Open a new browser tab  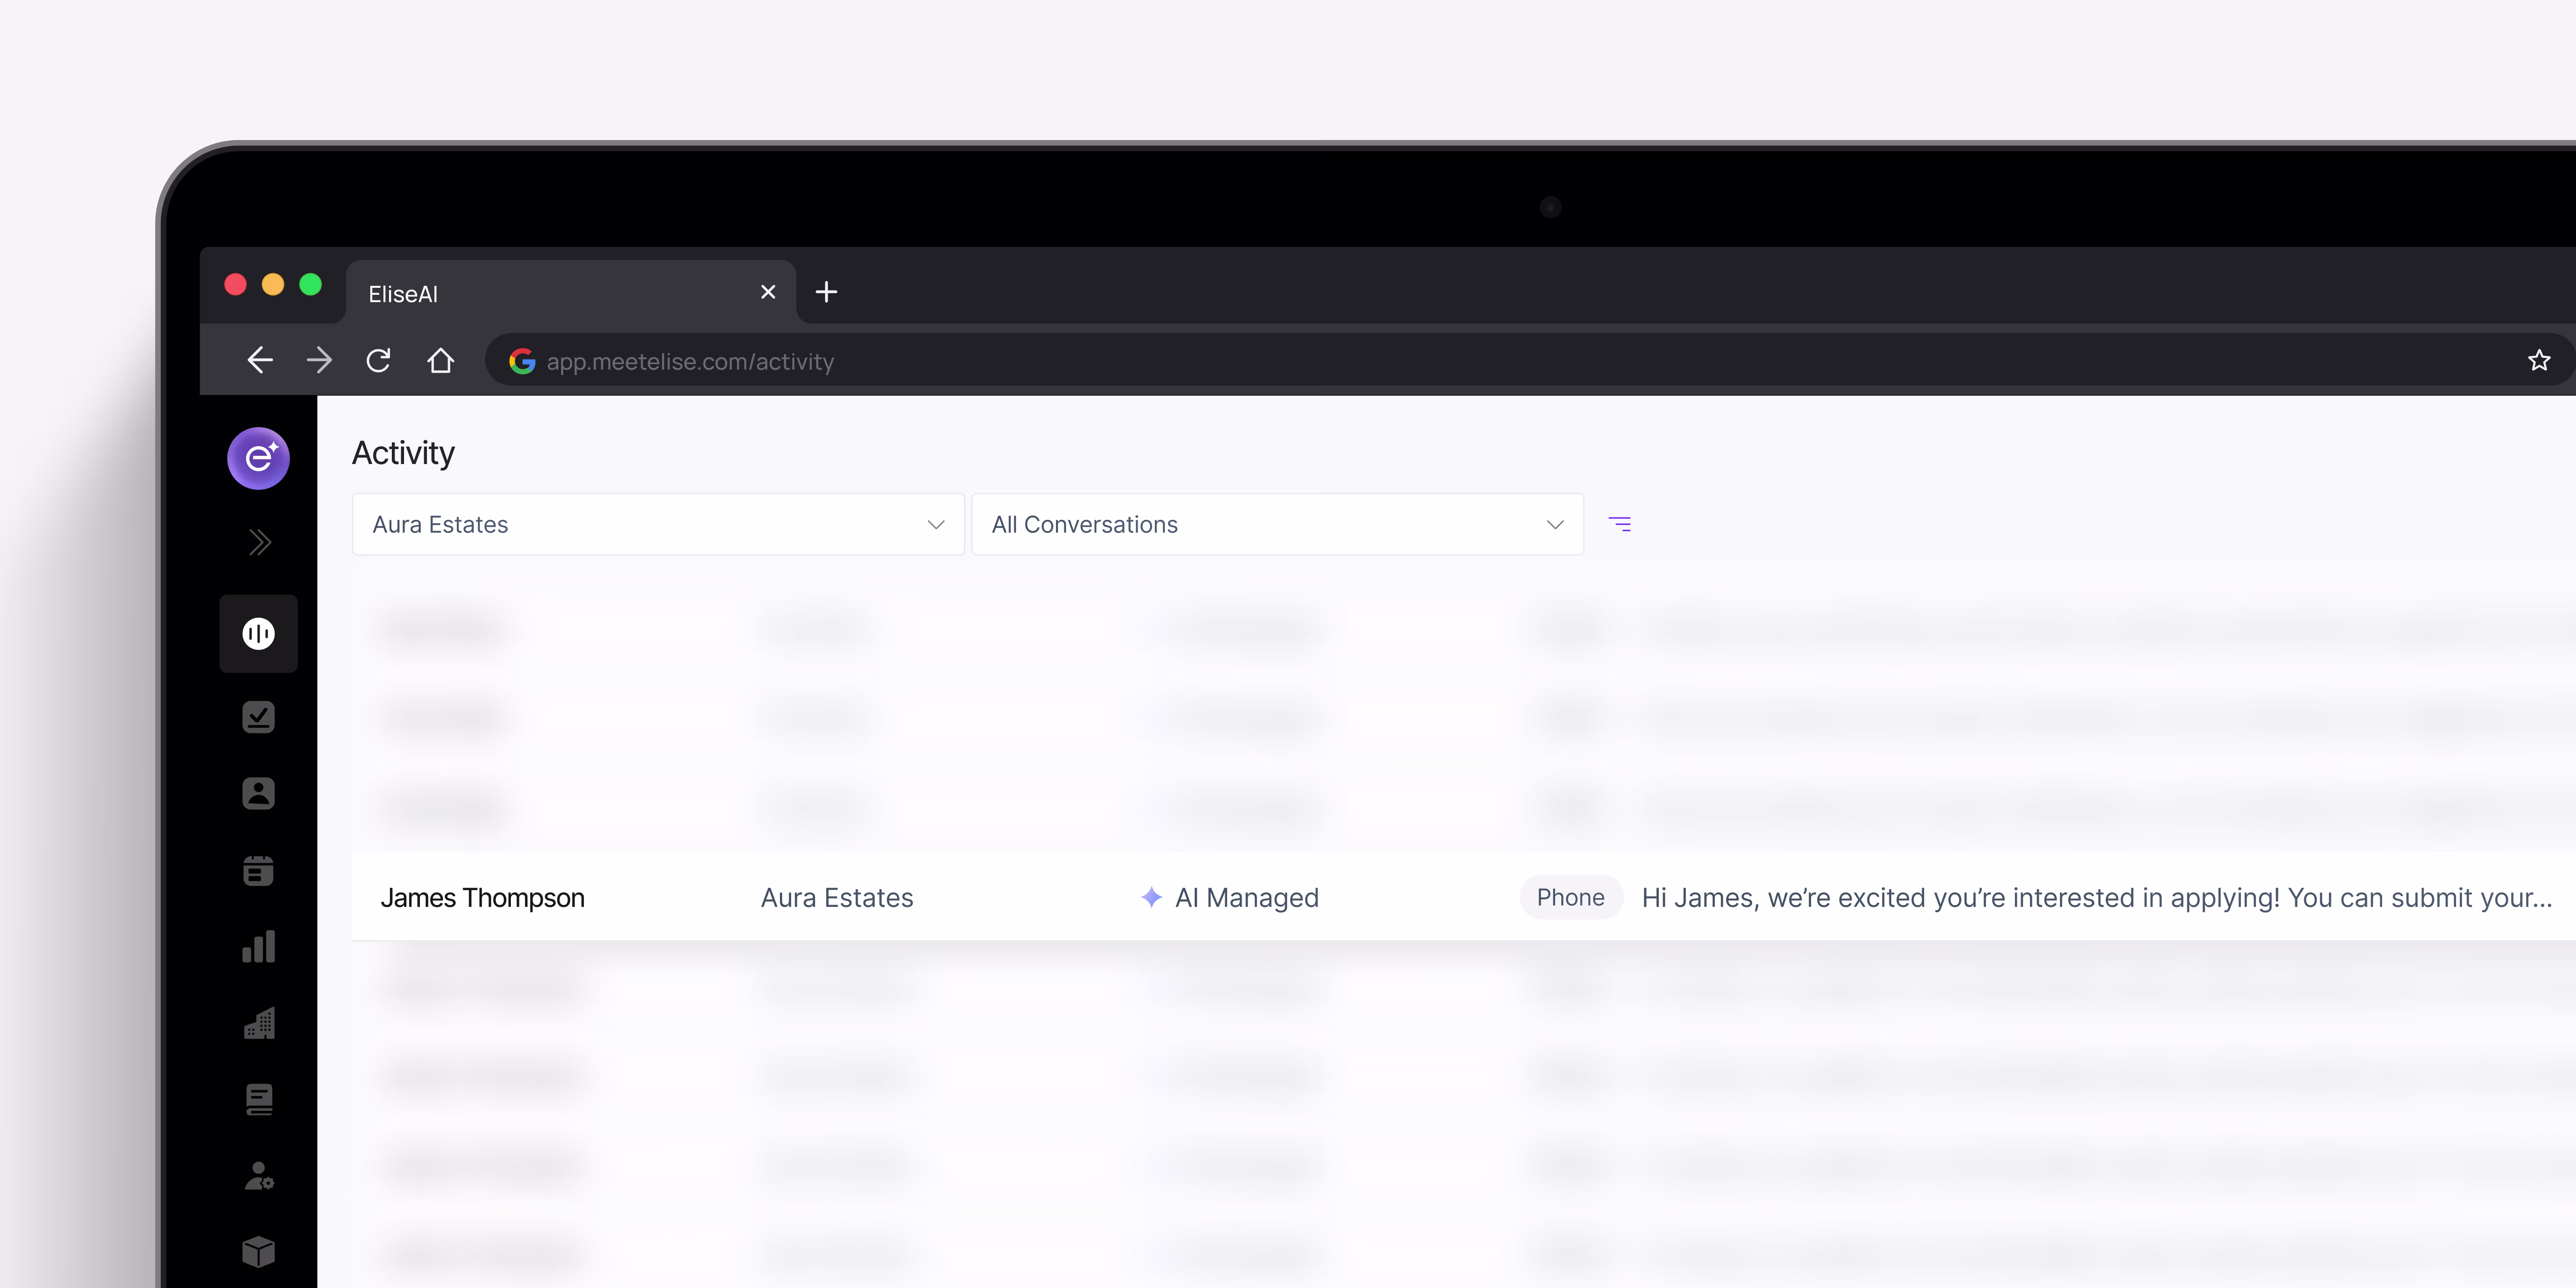(x=826, y=292)
